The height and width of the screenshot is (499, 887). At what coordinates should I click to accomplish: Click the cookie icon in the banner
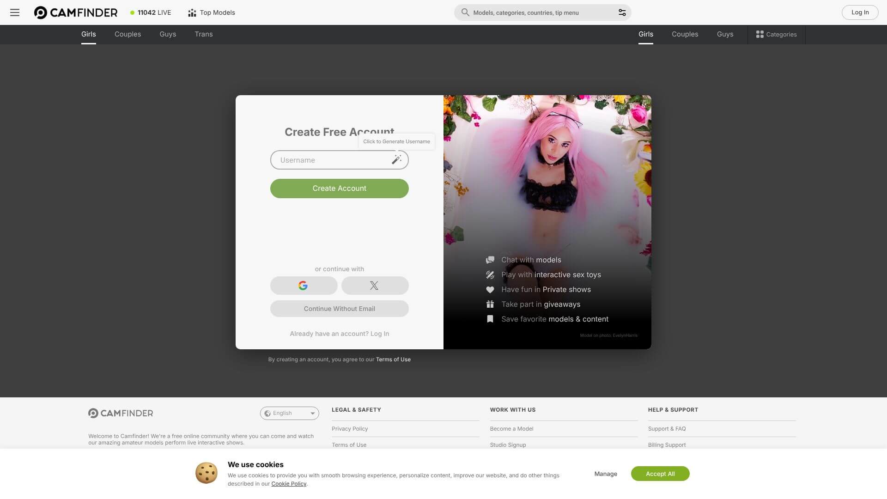tap(206, 473)
